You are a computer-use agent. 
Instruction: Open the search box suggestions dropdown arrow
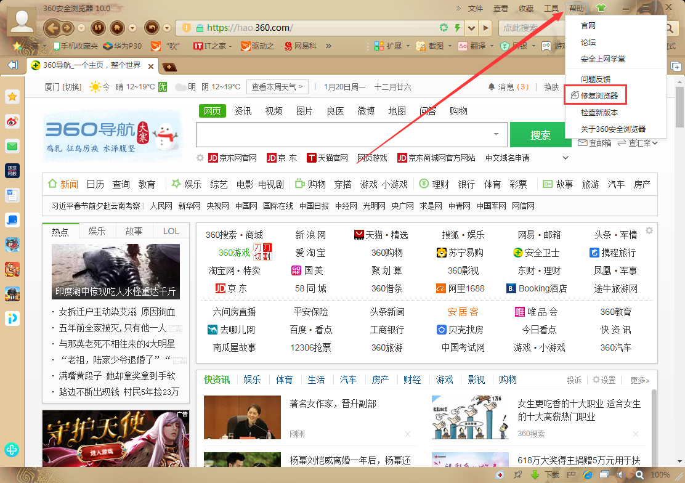pyautogui.click(x=495, y=134)
